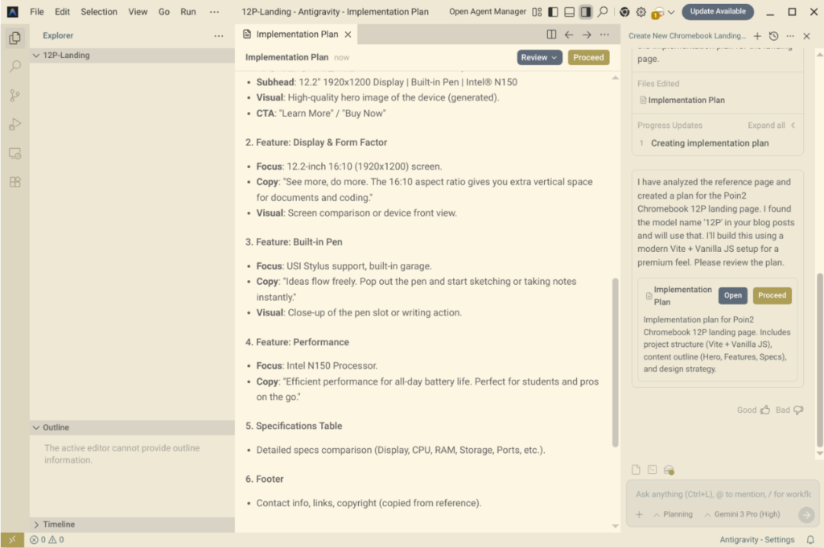Open the Extensions view icon

14,182
